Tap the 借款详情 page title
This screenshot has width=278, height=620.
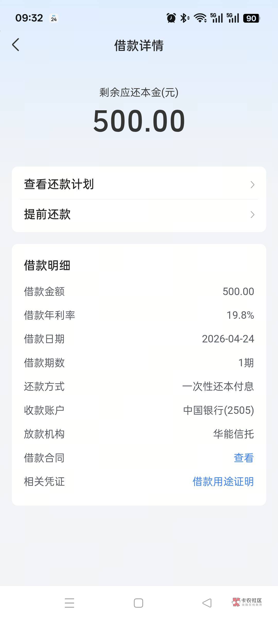139,45
